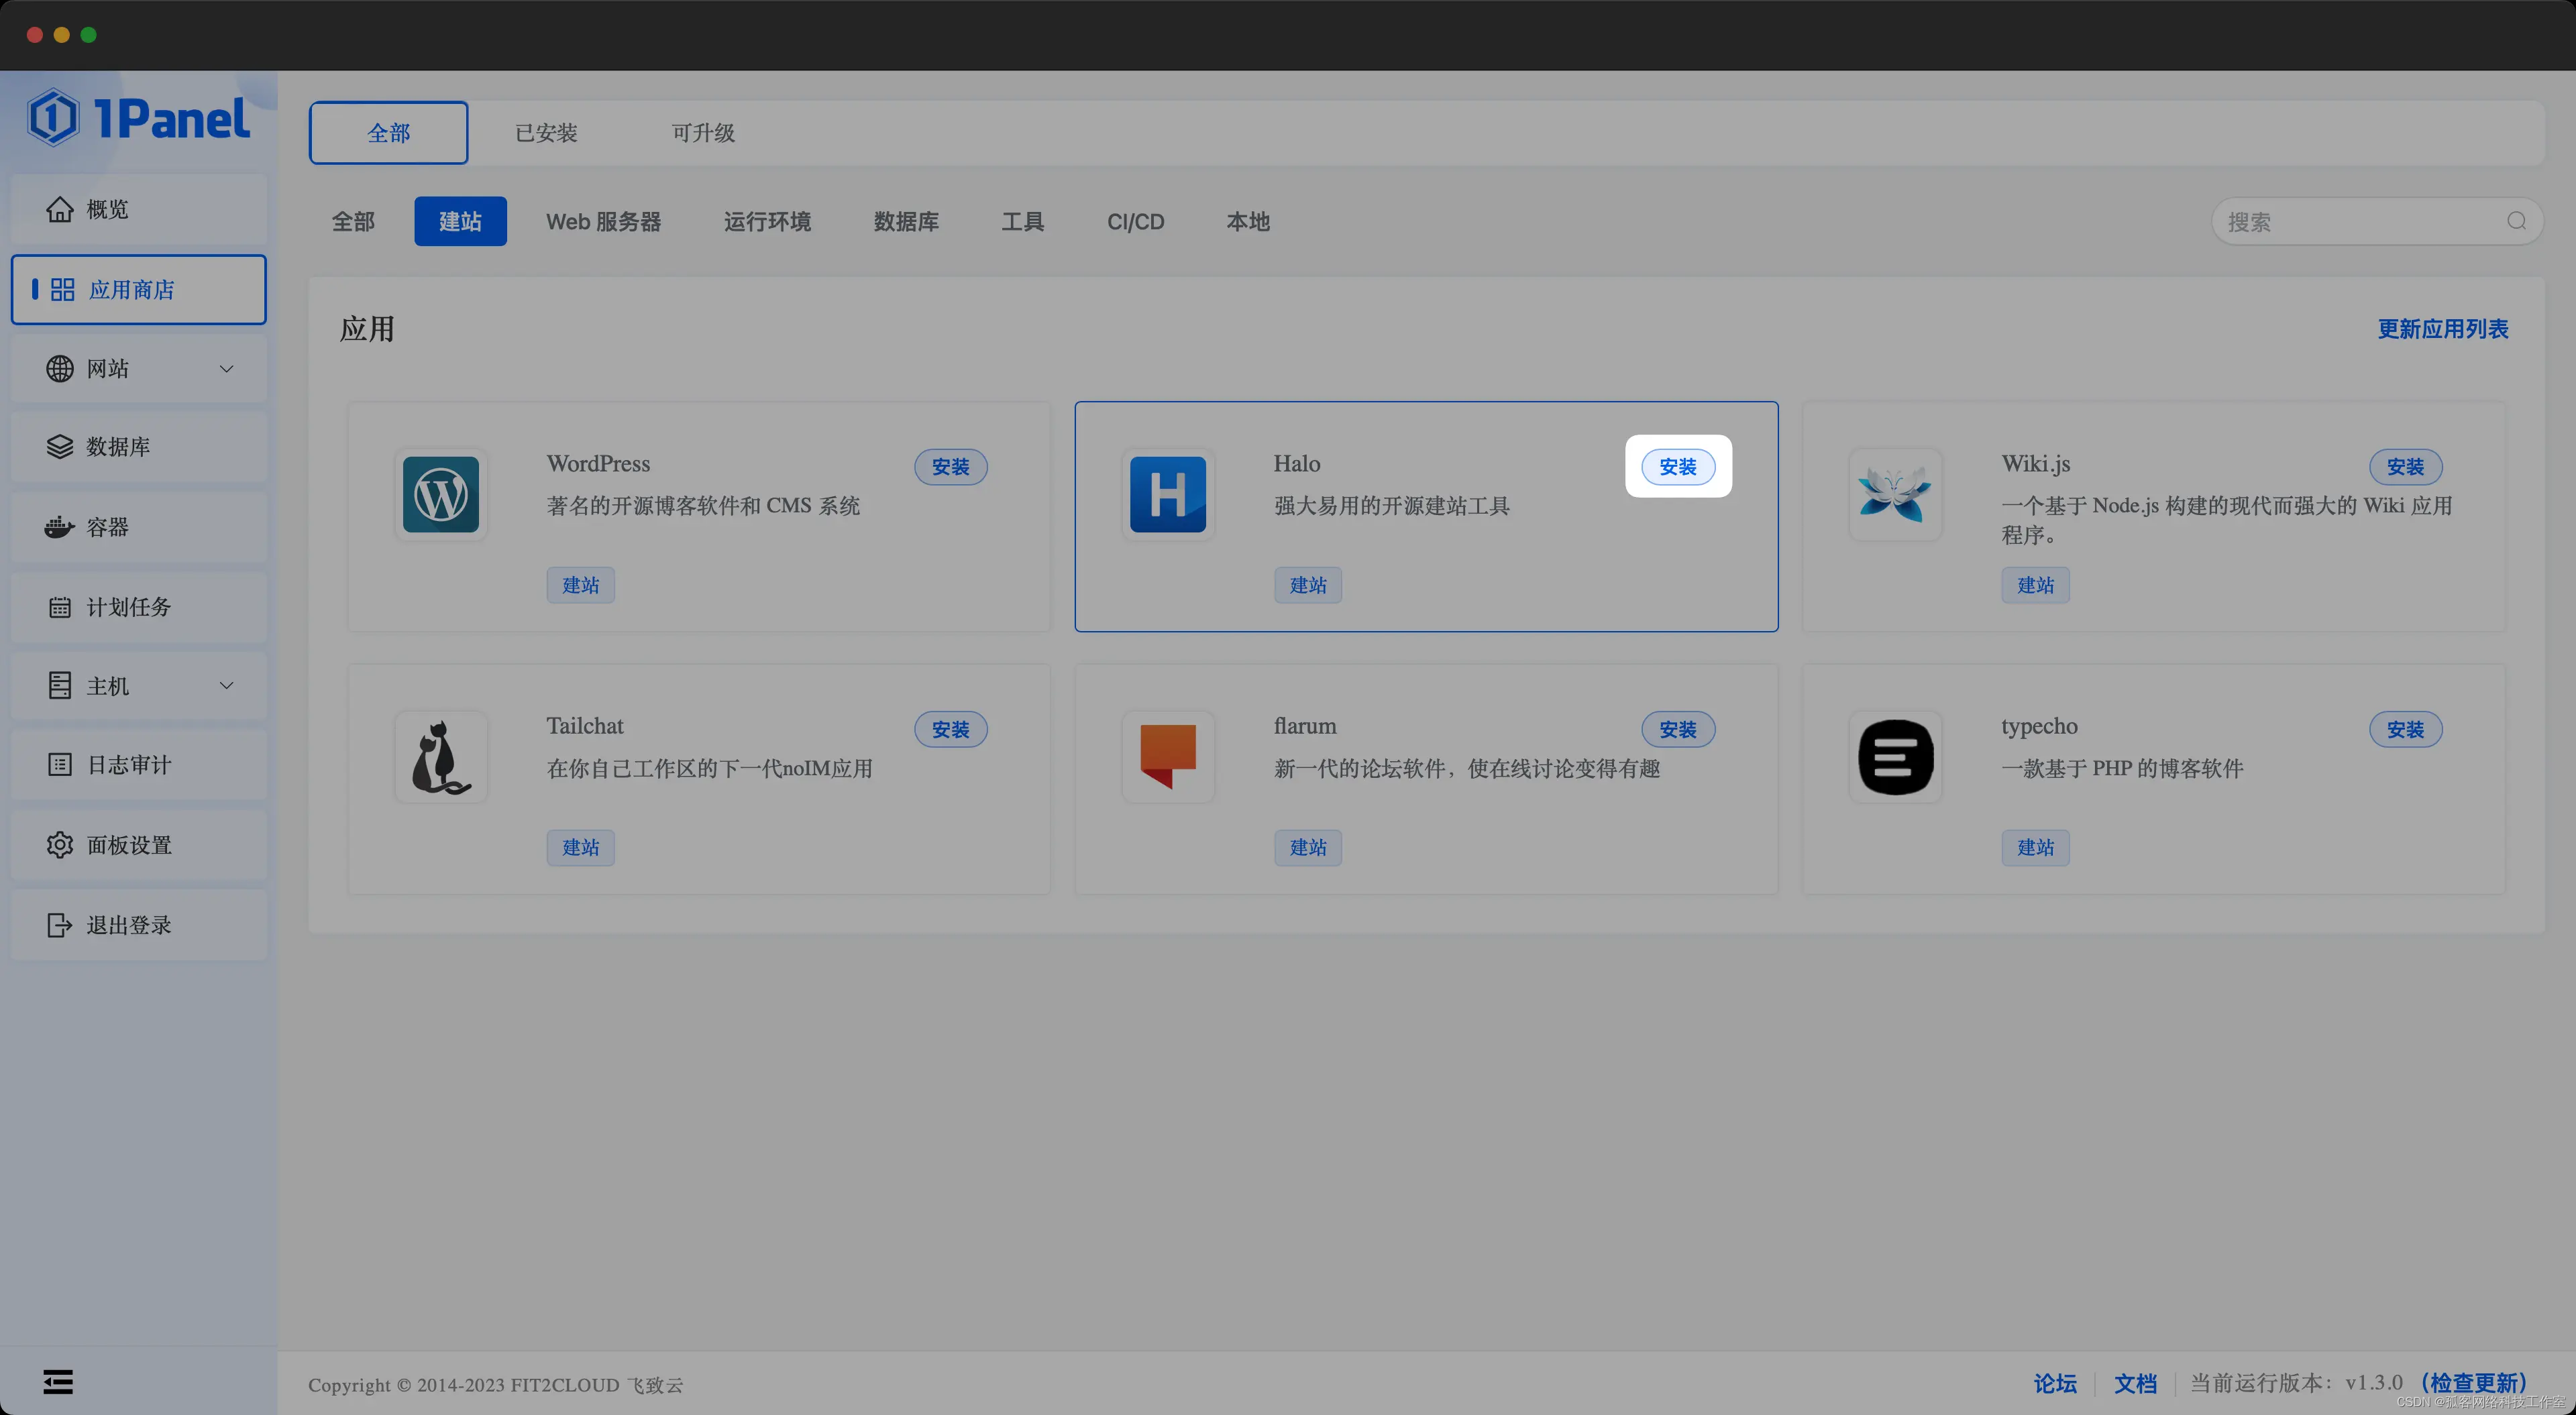Screen dimensions: 2576x1415
Task: Click the Halo app logo
Action: pos(1167,494)
